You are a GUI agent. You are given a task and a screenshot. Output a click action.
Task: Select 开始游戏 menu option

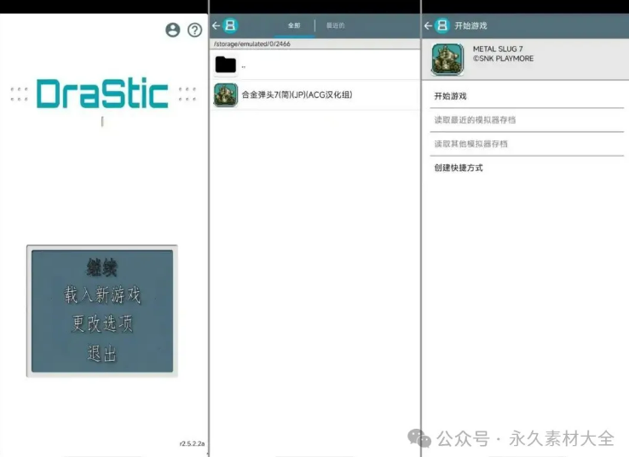pyautogui.click(x=527, y=96)
